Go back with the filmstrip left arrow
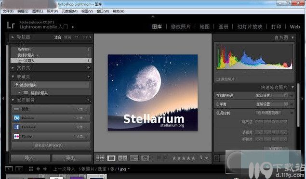Image resolution: width=306 pixels, height=179 pixels. 38,169
